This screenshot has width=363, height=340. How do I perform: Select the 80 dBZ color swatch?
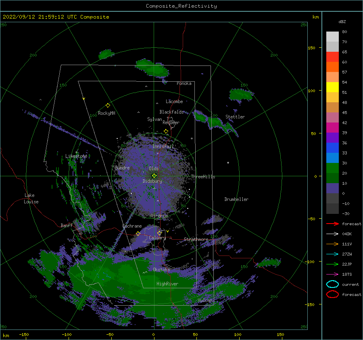click(332, 36)
